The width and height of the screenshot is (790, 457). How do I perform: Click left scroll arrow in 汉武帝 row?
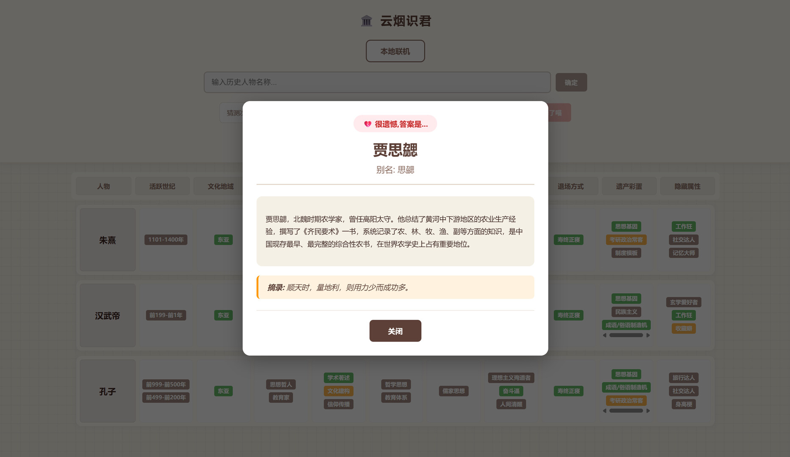click(605, 335)
